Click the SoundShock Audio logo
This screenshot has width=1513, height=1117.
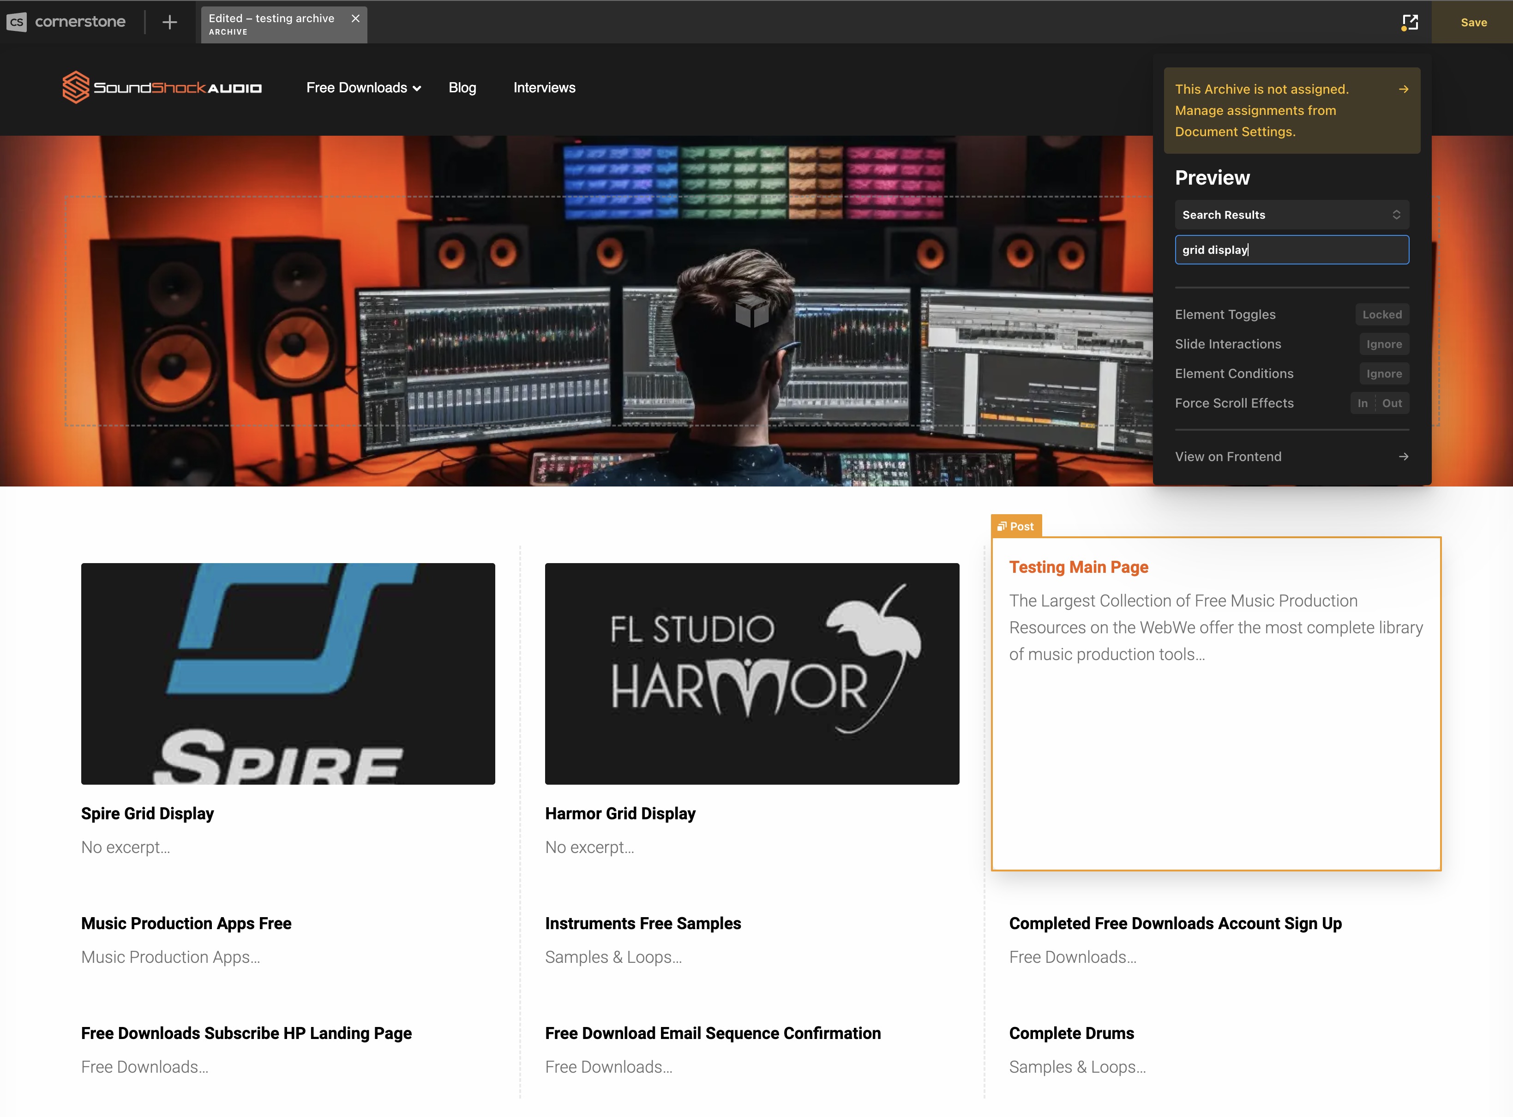[162, 87]
